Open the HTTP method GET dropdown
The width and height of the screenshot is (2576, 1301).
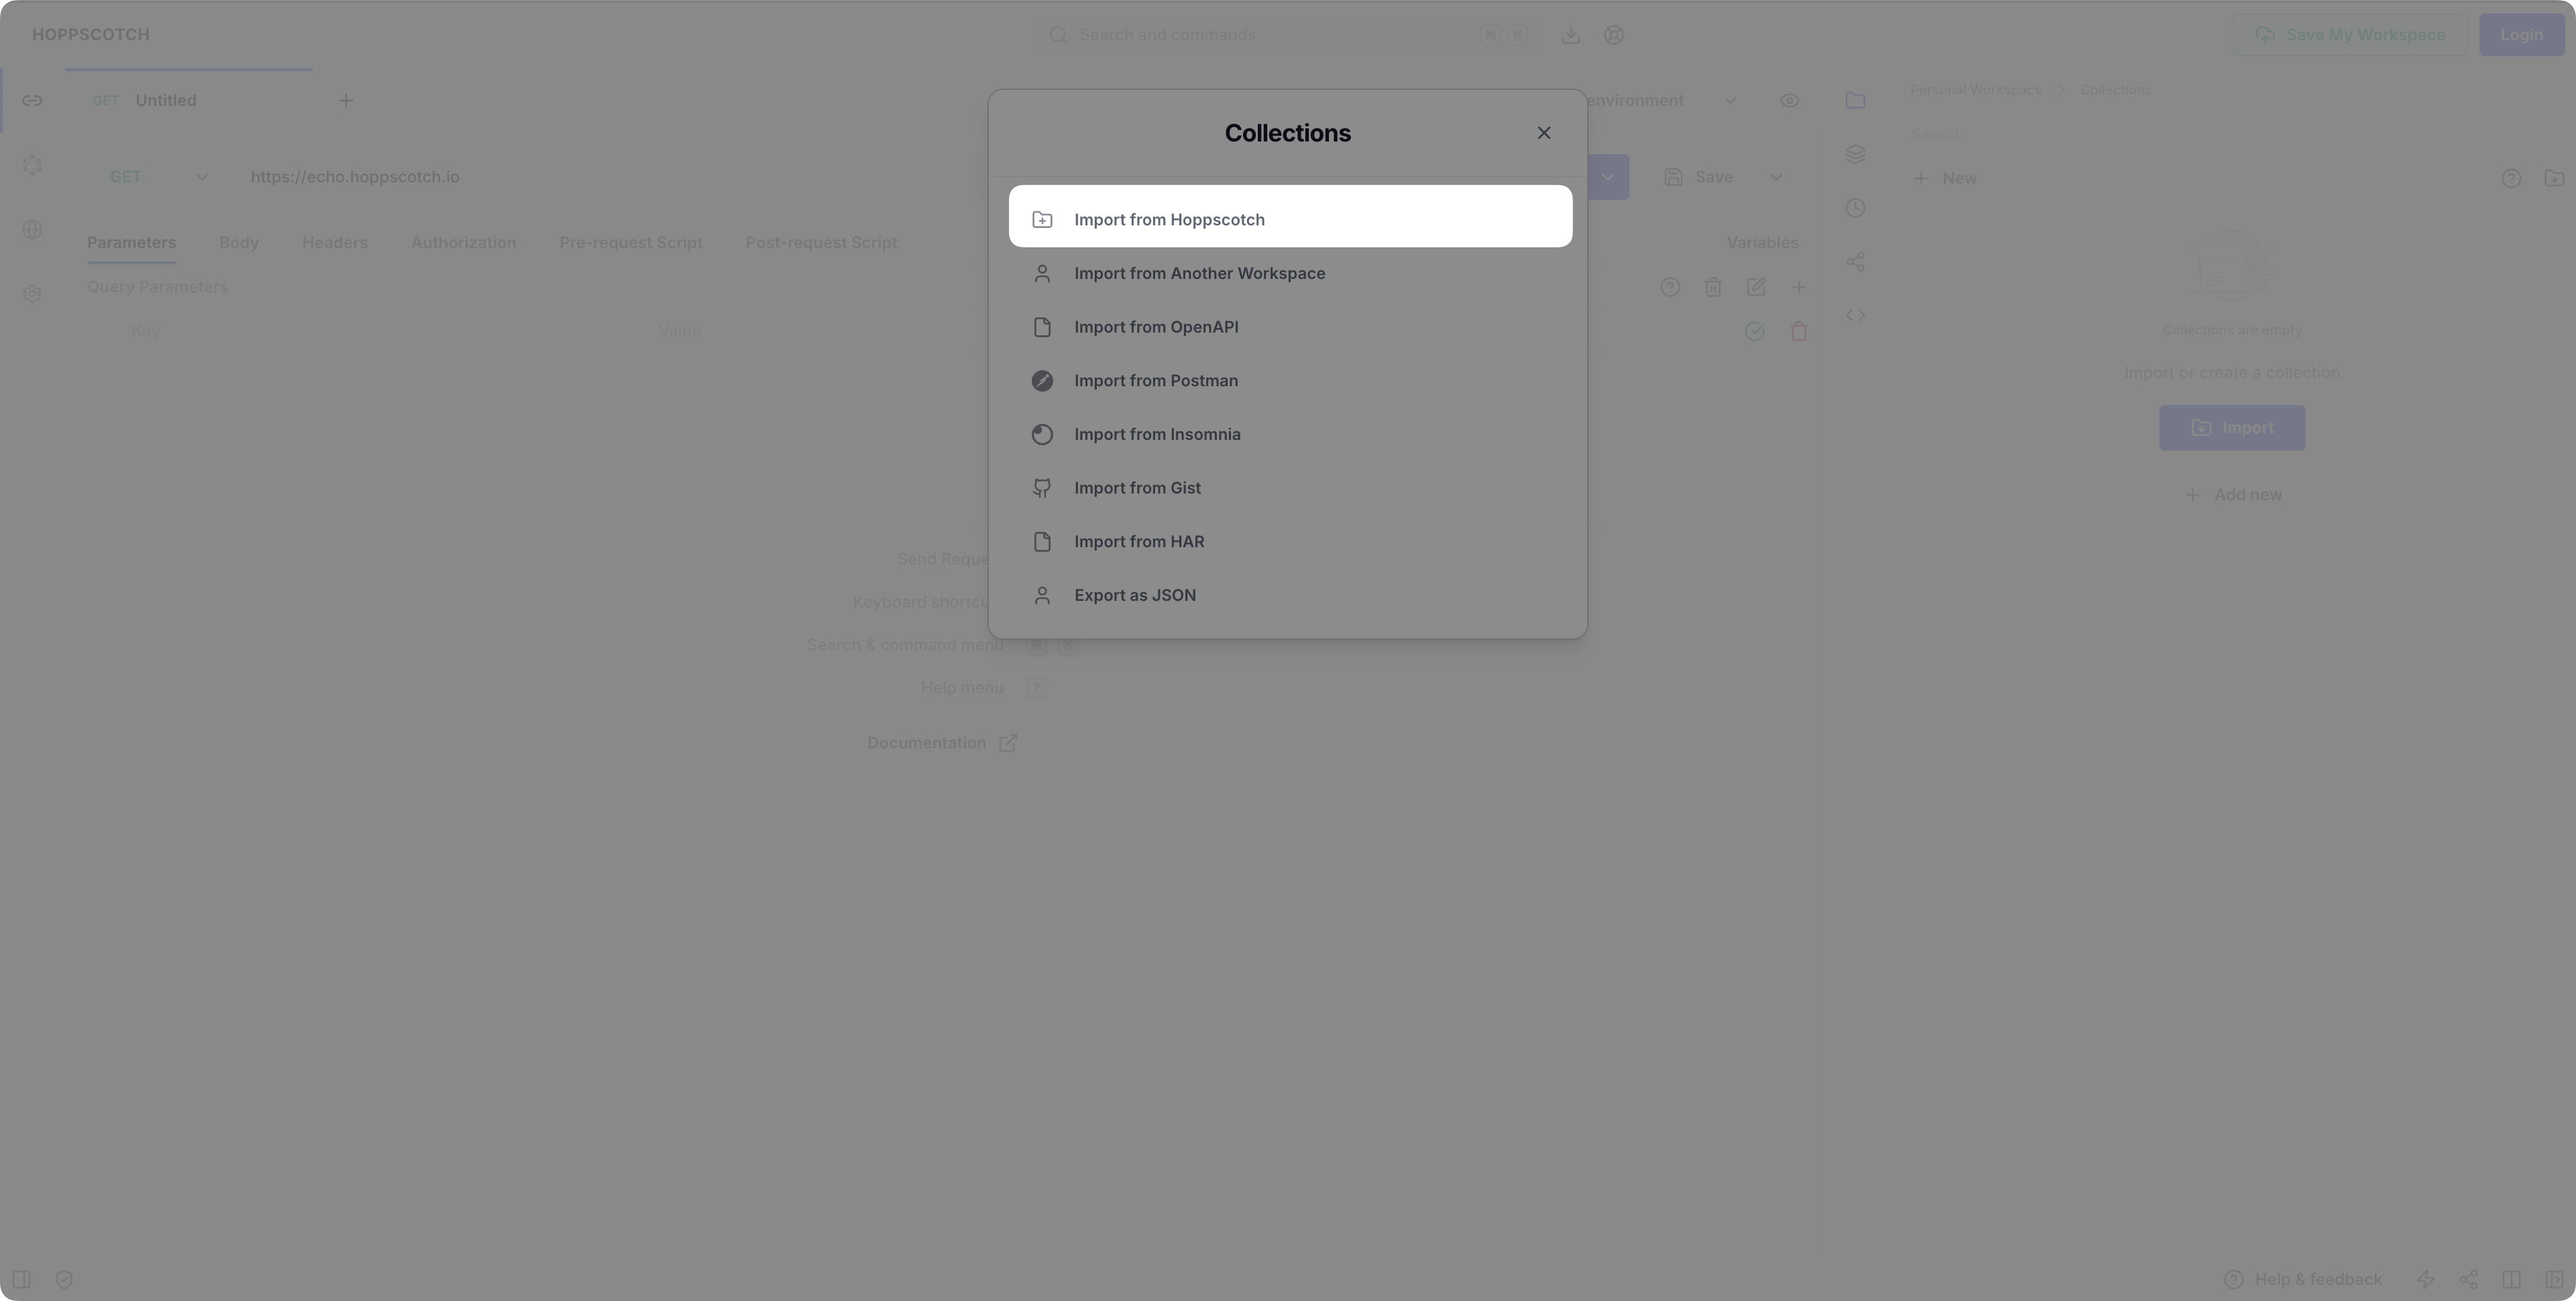(158, 177)
